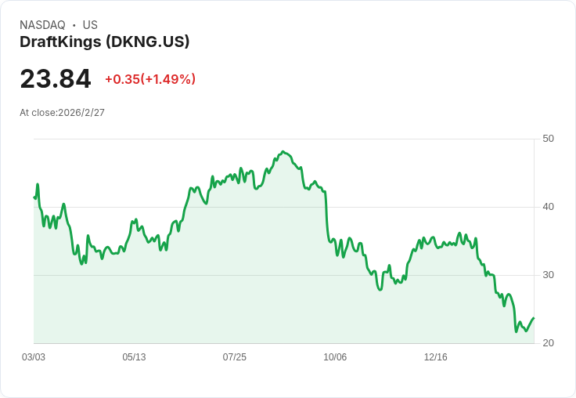This screenshot has height=398, width=576.
Task: Select the At close:2026/2/27 timestamp
Action: click(x=62, y=113)
